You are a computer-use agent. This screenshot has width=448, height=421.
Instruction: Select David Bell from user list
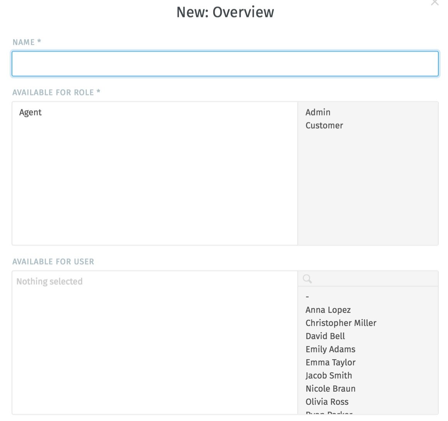point(325,336)
